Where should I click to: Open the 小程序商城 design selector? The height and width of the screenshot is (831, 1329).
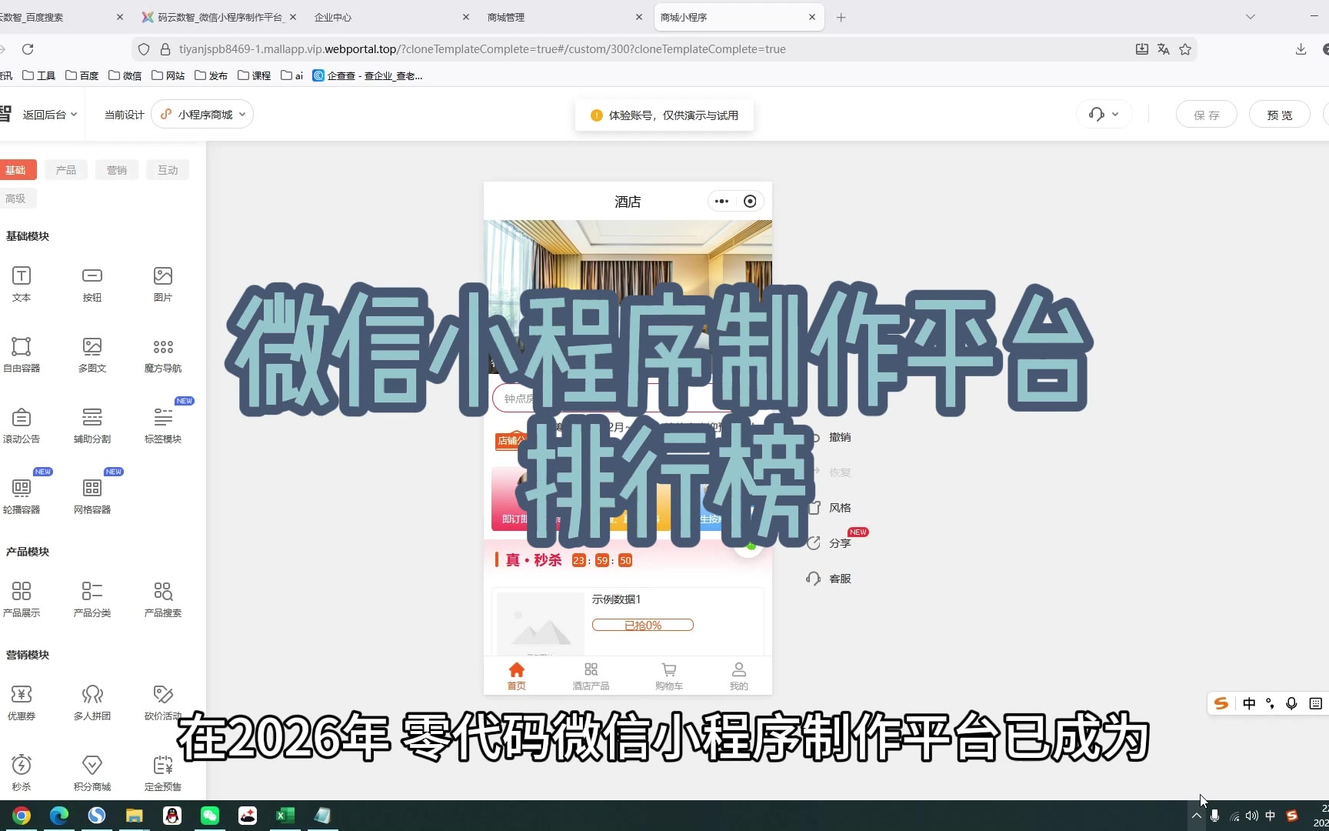coord(202,115)
